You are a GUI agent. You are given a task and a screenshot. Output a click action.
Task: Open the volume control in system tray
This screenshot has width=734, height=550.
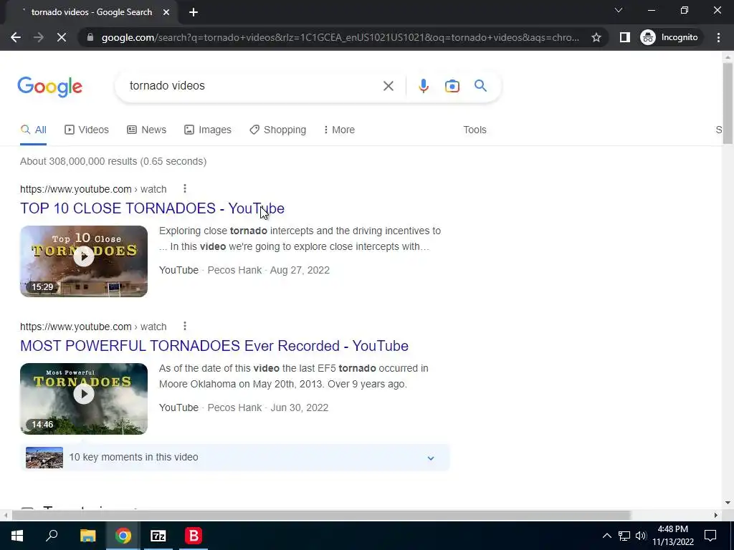[641, 536]
